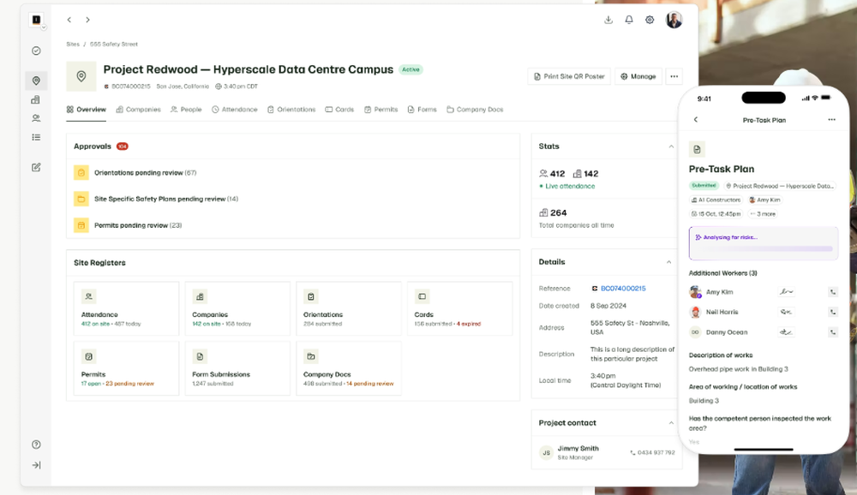Call Amy Kim using phone icon

click(832, 292)
